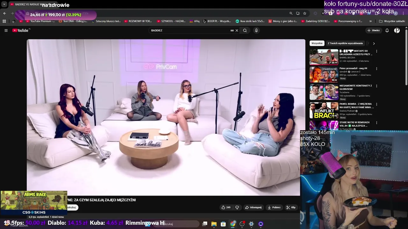The image size is (408, 229).
Task: Open Zadaliśmy DZIECIĘC bookmark
Action: pos(316,21)
